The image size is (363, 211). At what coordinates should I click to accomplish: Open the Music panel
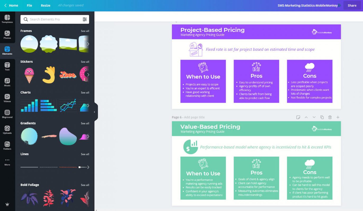[7, 82]
